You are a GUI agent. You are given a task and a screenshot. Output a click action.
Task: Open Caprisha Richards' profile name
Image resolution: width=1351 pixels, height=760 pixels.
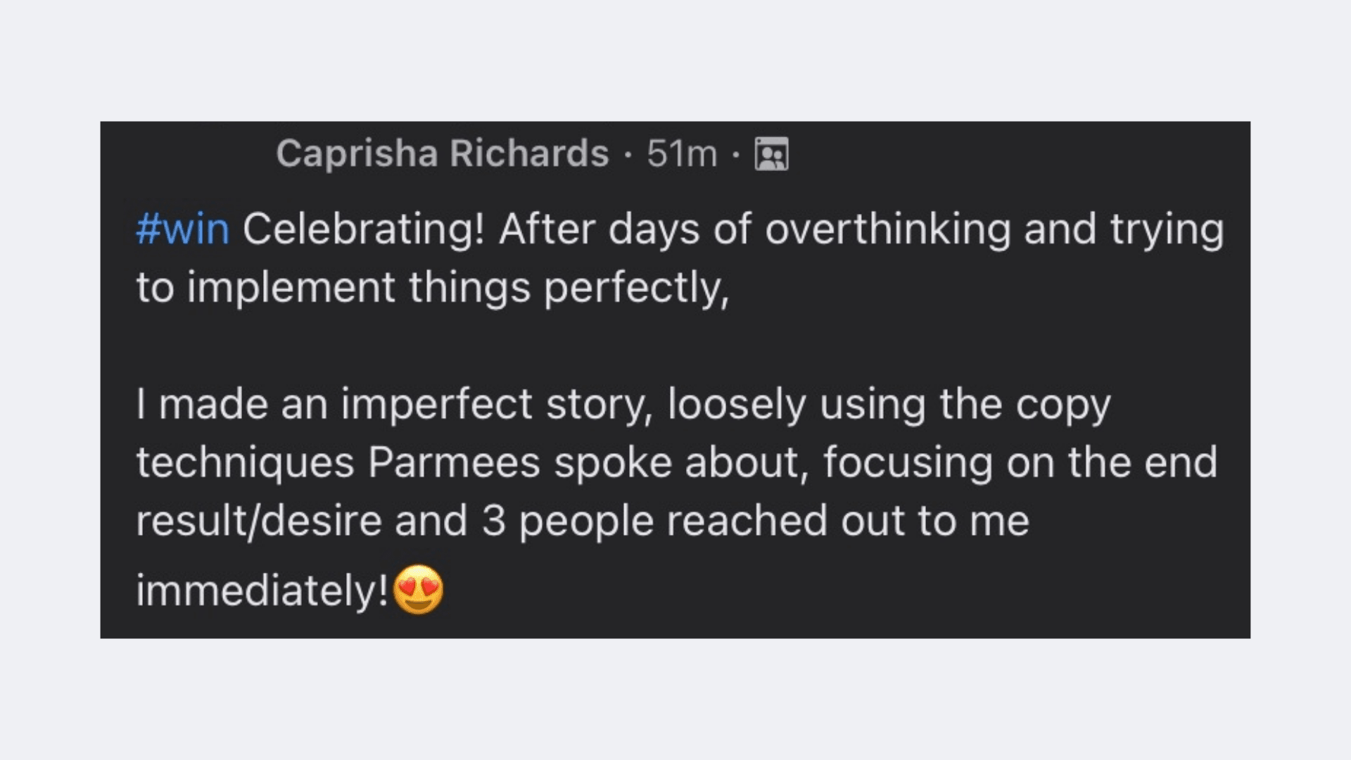click(442, 153)
